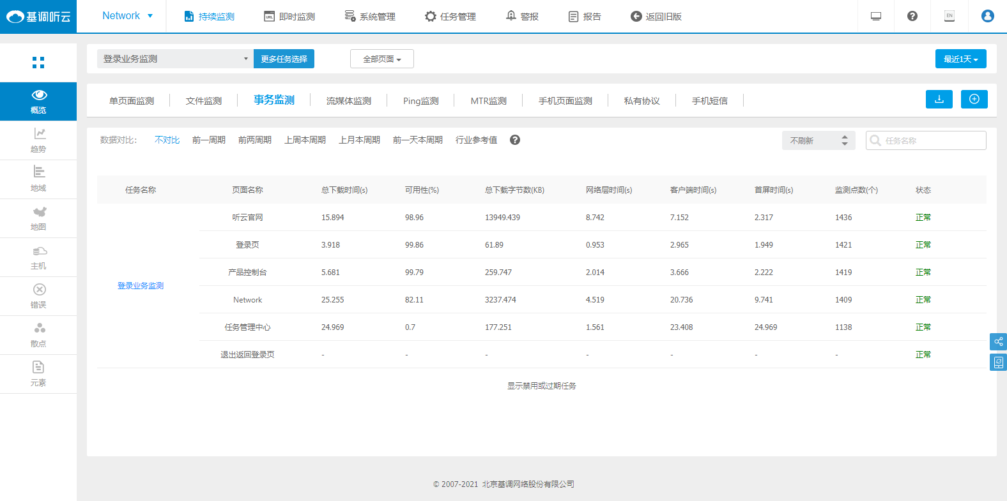
Task: Open the user account avatar icon
Action: 987,16
